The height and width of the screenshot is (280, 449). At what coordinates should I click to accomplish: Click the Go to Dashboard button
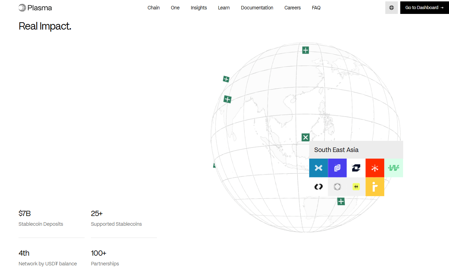click(425, 8)
